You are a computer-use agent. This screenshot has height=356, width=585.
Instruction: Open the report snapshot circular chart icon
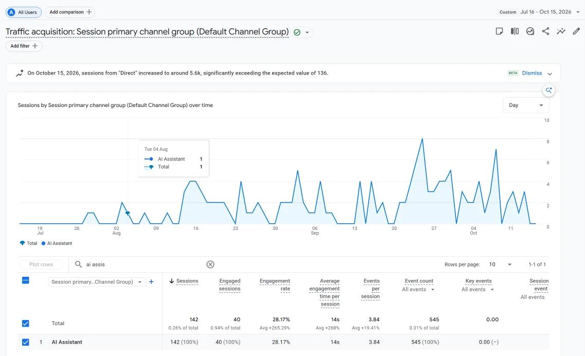coord(530,31)
